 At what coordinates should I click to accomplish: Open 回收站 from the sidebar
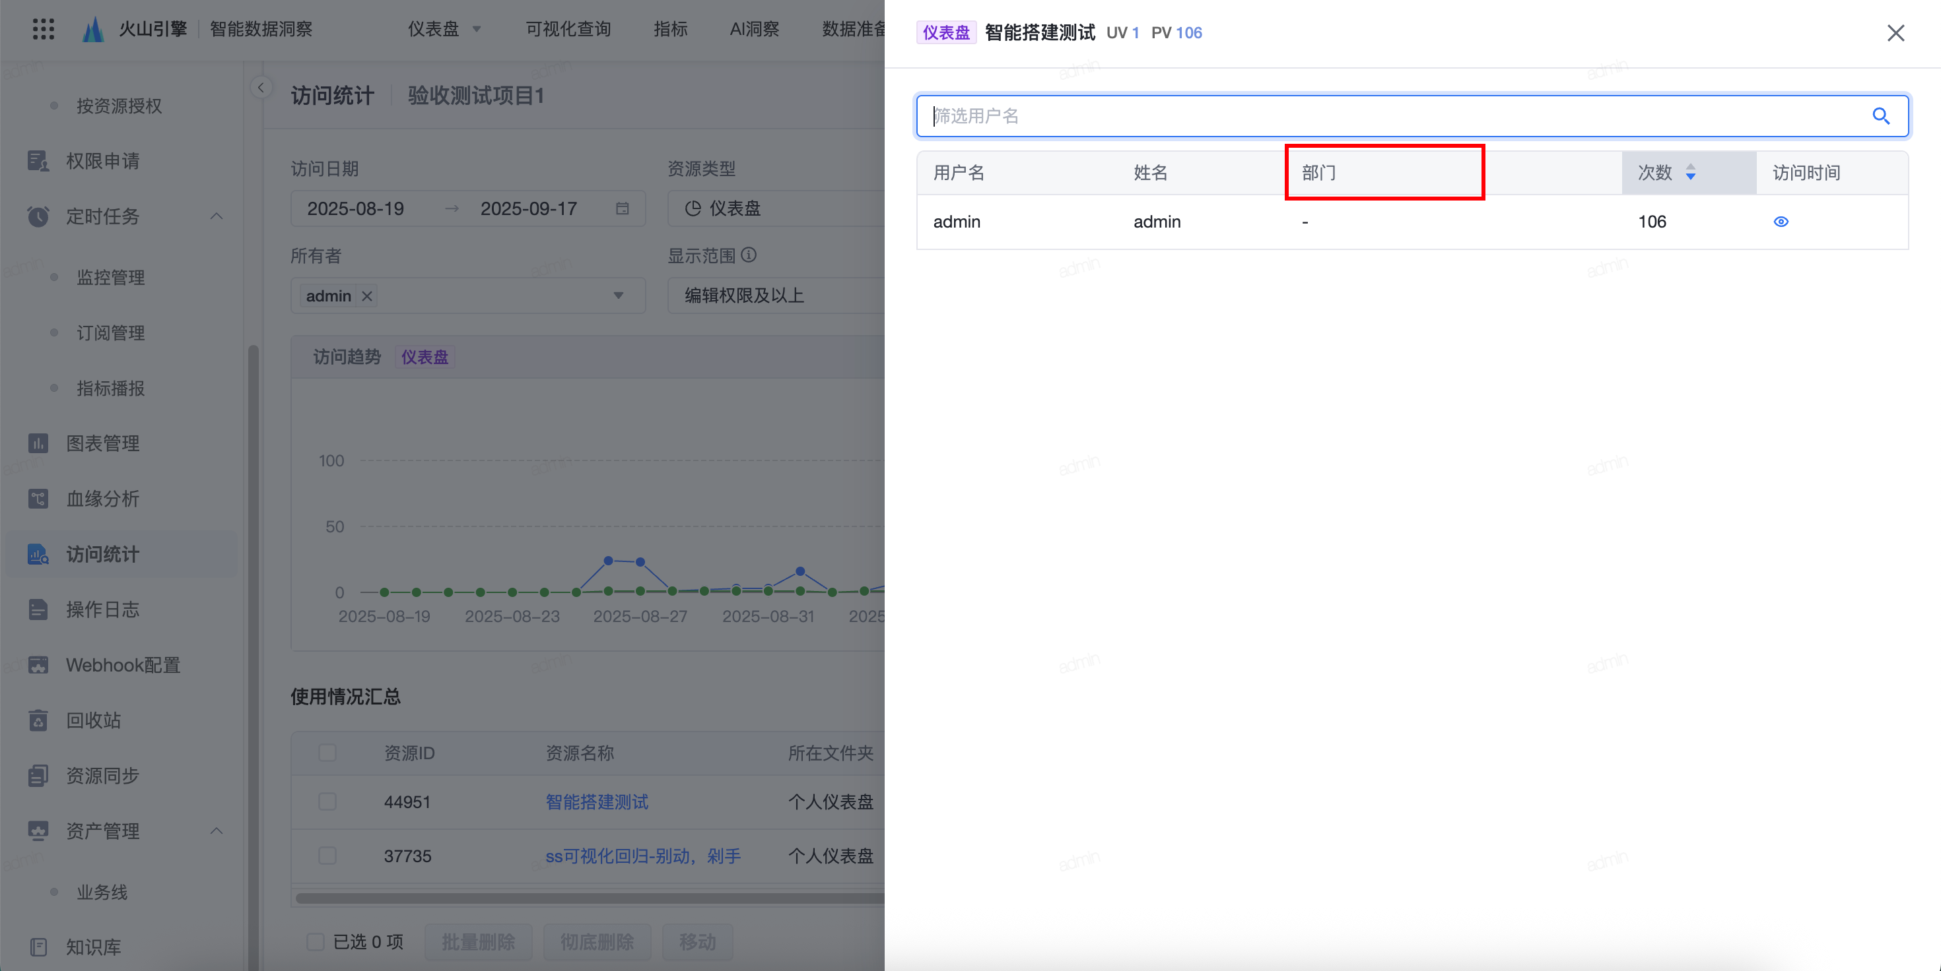94,720
